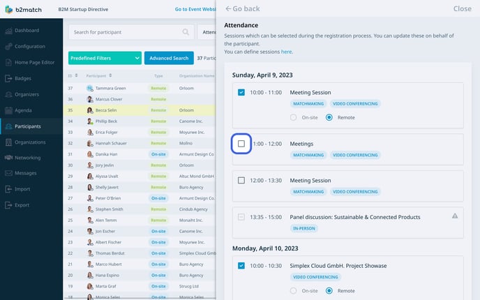Click Phillip Beck's avatar
This screenshot has width=480, height=300.
pyautogui.click(x=90, y=121)
